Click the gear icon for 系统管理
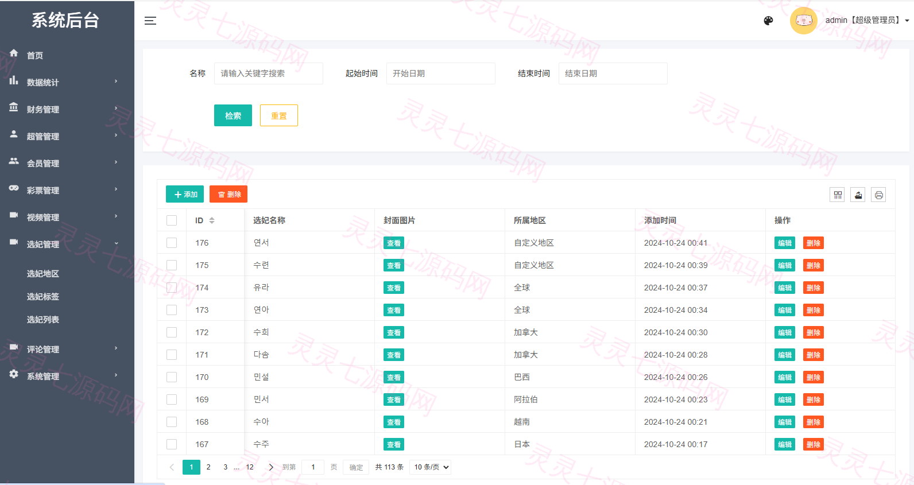Viewport: 914px width, 485px height. pos(14,374)
